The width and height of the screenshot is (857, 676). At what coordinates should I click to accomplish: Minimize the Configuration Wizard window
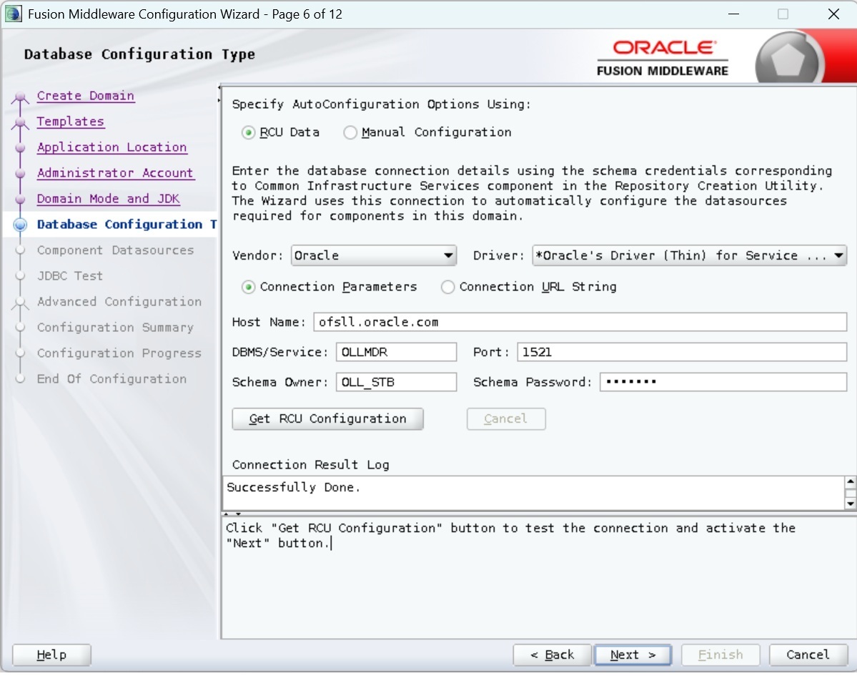pos(734,14)
